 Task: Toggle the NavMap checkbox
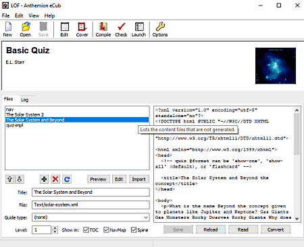pyautogui.click(x=106, y=230)
